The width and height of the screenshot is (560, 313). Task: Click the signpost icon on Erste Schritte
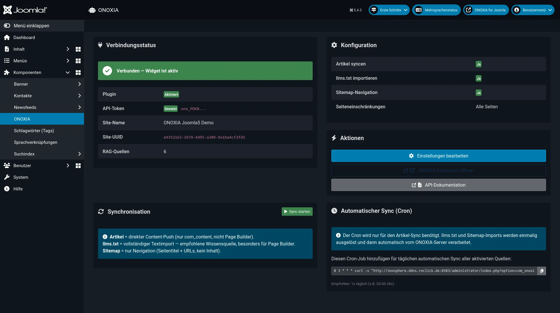374,10
